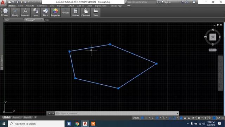Screen dimensions: 225x127
Task: Open the 1:1 annotation scale dropdown
Action: click(x=194, y=118)
